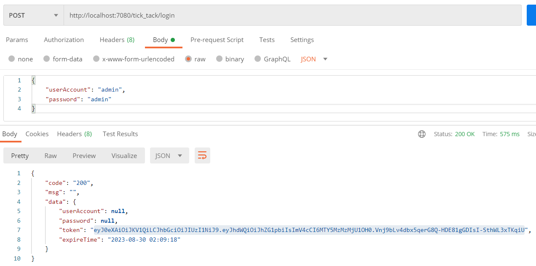
Task: Click the "data" key in response
Action: [55, 202]
